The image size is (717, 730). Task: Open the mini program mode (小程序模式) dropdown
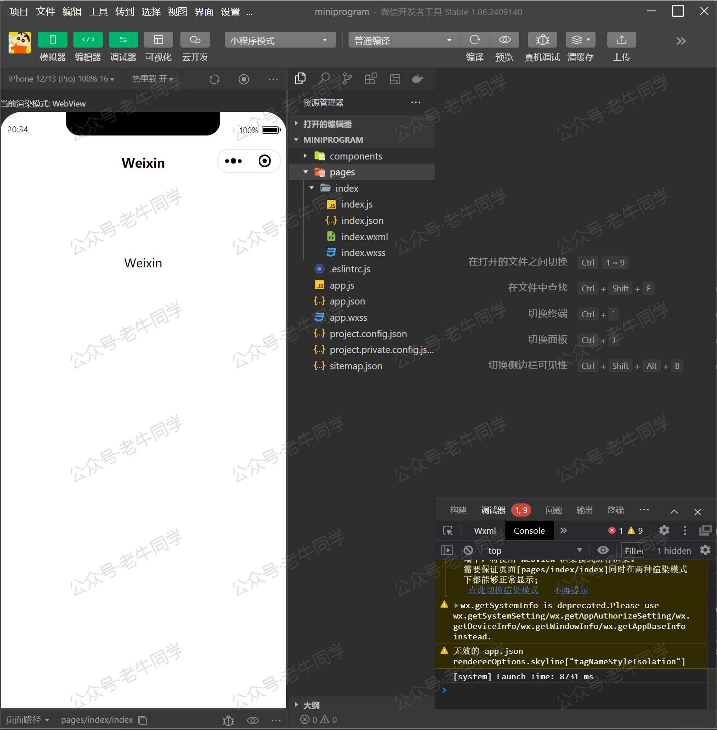pos(280,40)
